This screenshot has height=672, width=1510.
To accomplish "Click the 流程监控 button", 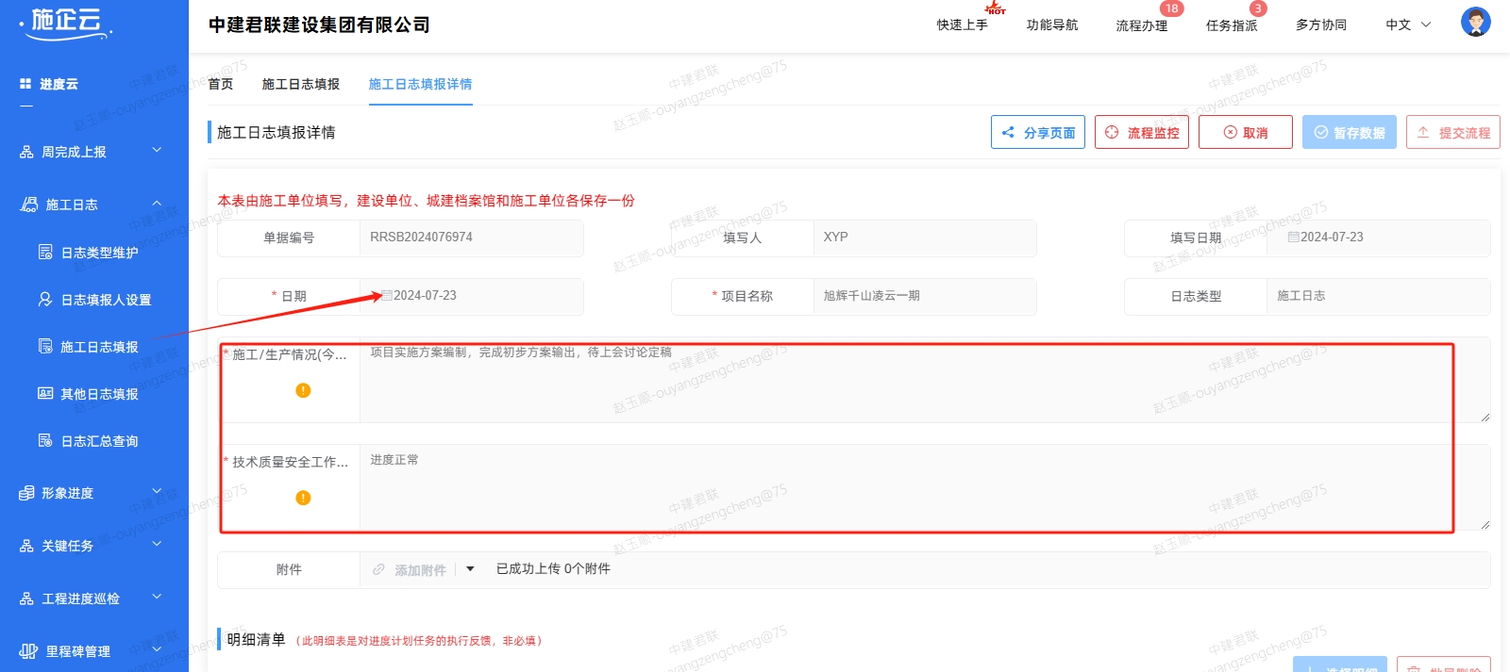I will point(1142,133).
